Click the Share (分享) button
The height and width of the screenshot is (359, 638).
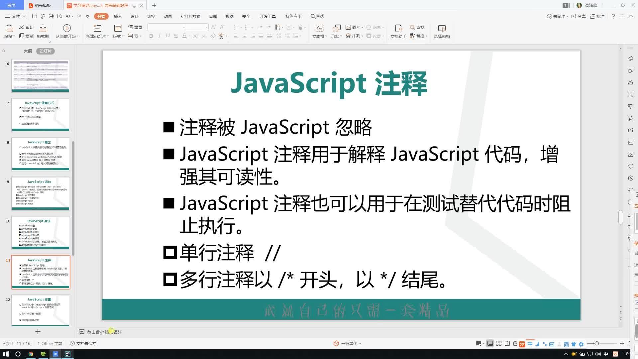click(579, 16)
